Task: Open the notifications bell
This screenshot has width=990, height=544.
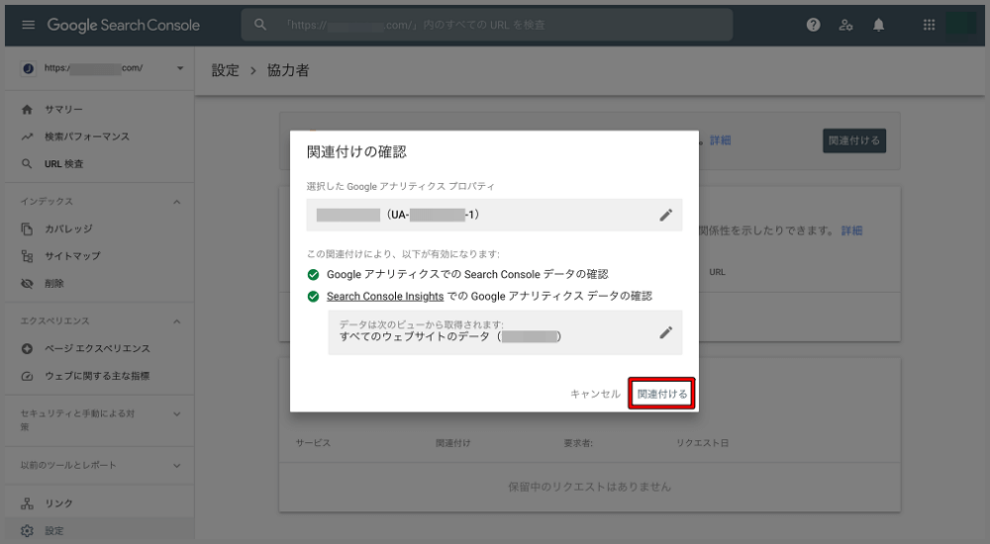Action: click(x=878, y=25)
